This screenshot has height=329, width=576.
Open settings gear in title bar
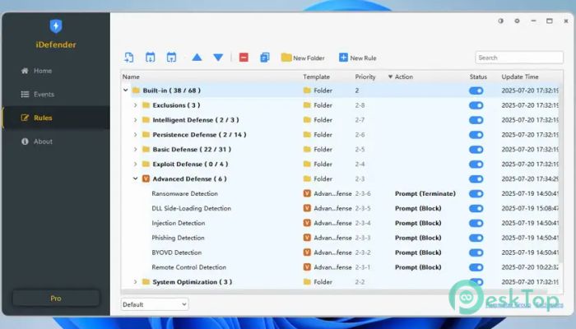point(517,21)
